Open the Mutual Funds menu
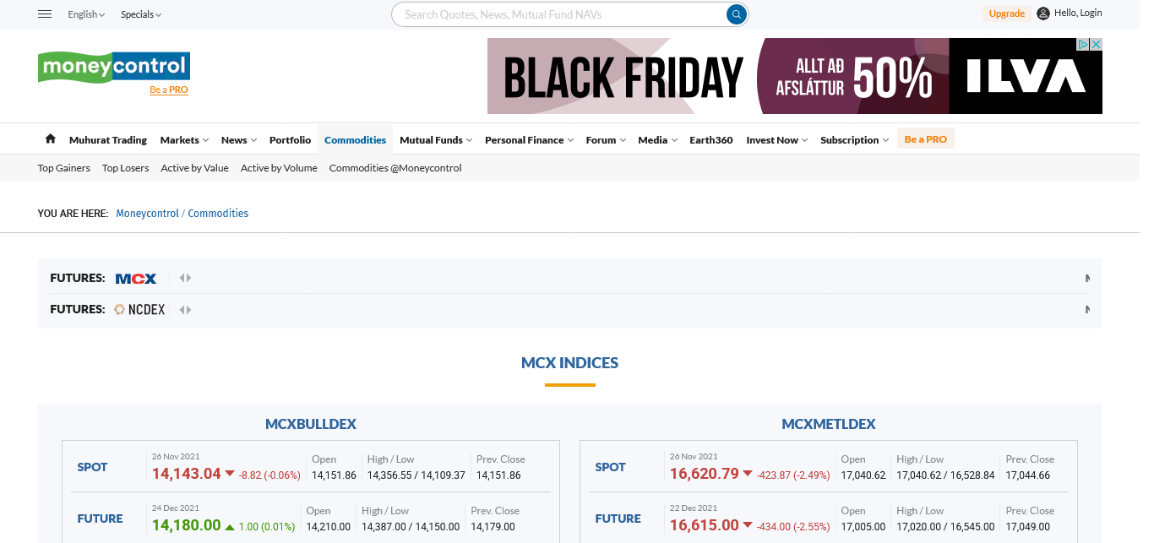The height and width of the screenshot is (543, 1154). pos(435,140)
